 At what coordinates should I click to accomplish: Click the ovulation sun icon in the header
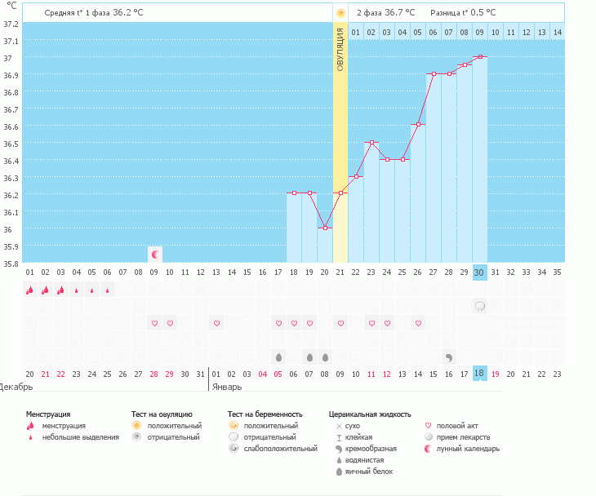pyautogui.click(x=340, y=13)
